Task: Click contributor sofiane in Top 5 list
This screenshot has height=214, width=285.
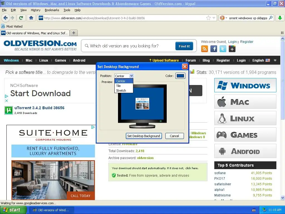Action: tap(220, 173)
